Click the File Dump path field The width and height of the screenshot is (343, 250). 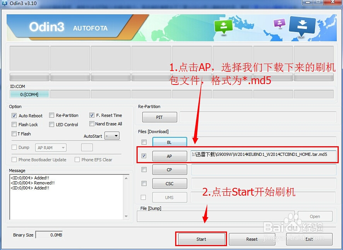pyautogui.click(x=216, y=216)
